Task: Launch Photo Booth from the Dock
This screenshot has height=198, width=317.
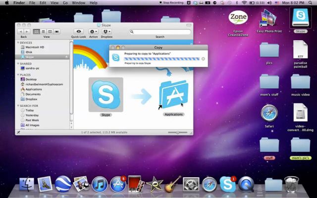Action: (136, 184)
